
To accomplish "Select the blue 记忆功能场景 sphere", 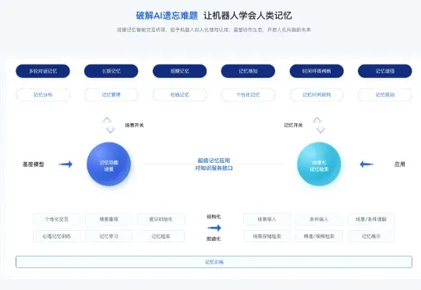I will 108,164.
